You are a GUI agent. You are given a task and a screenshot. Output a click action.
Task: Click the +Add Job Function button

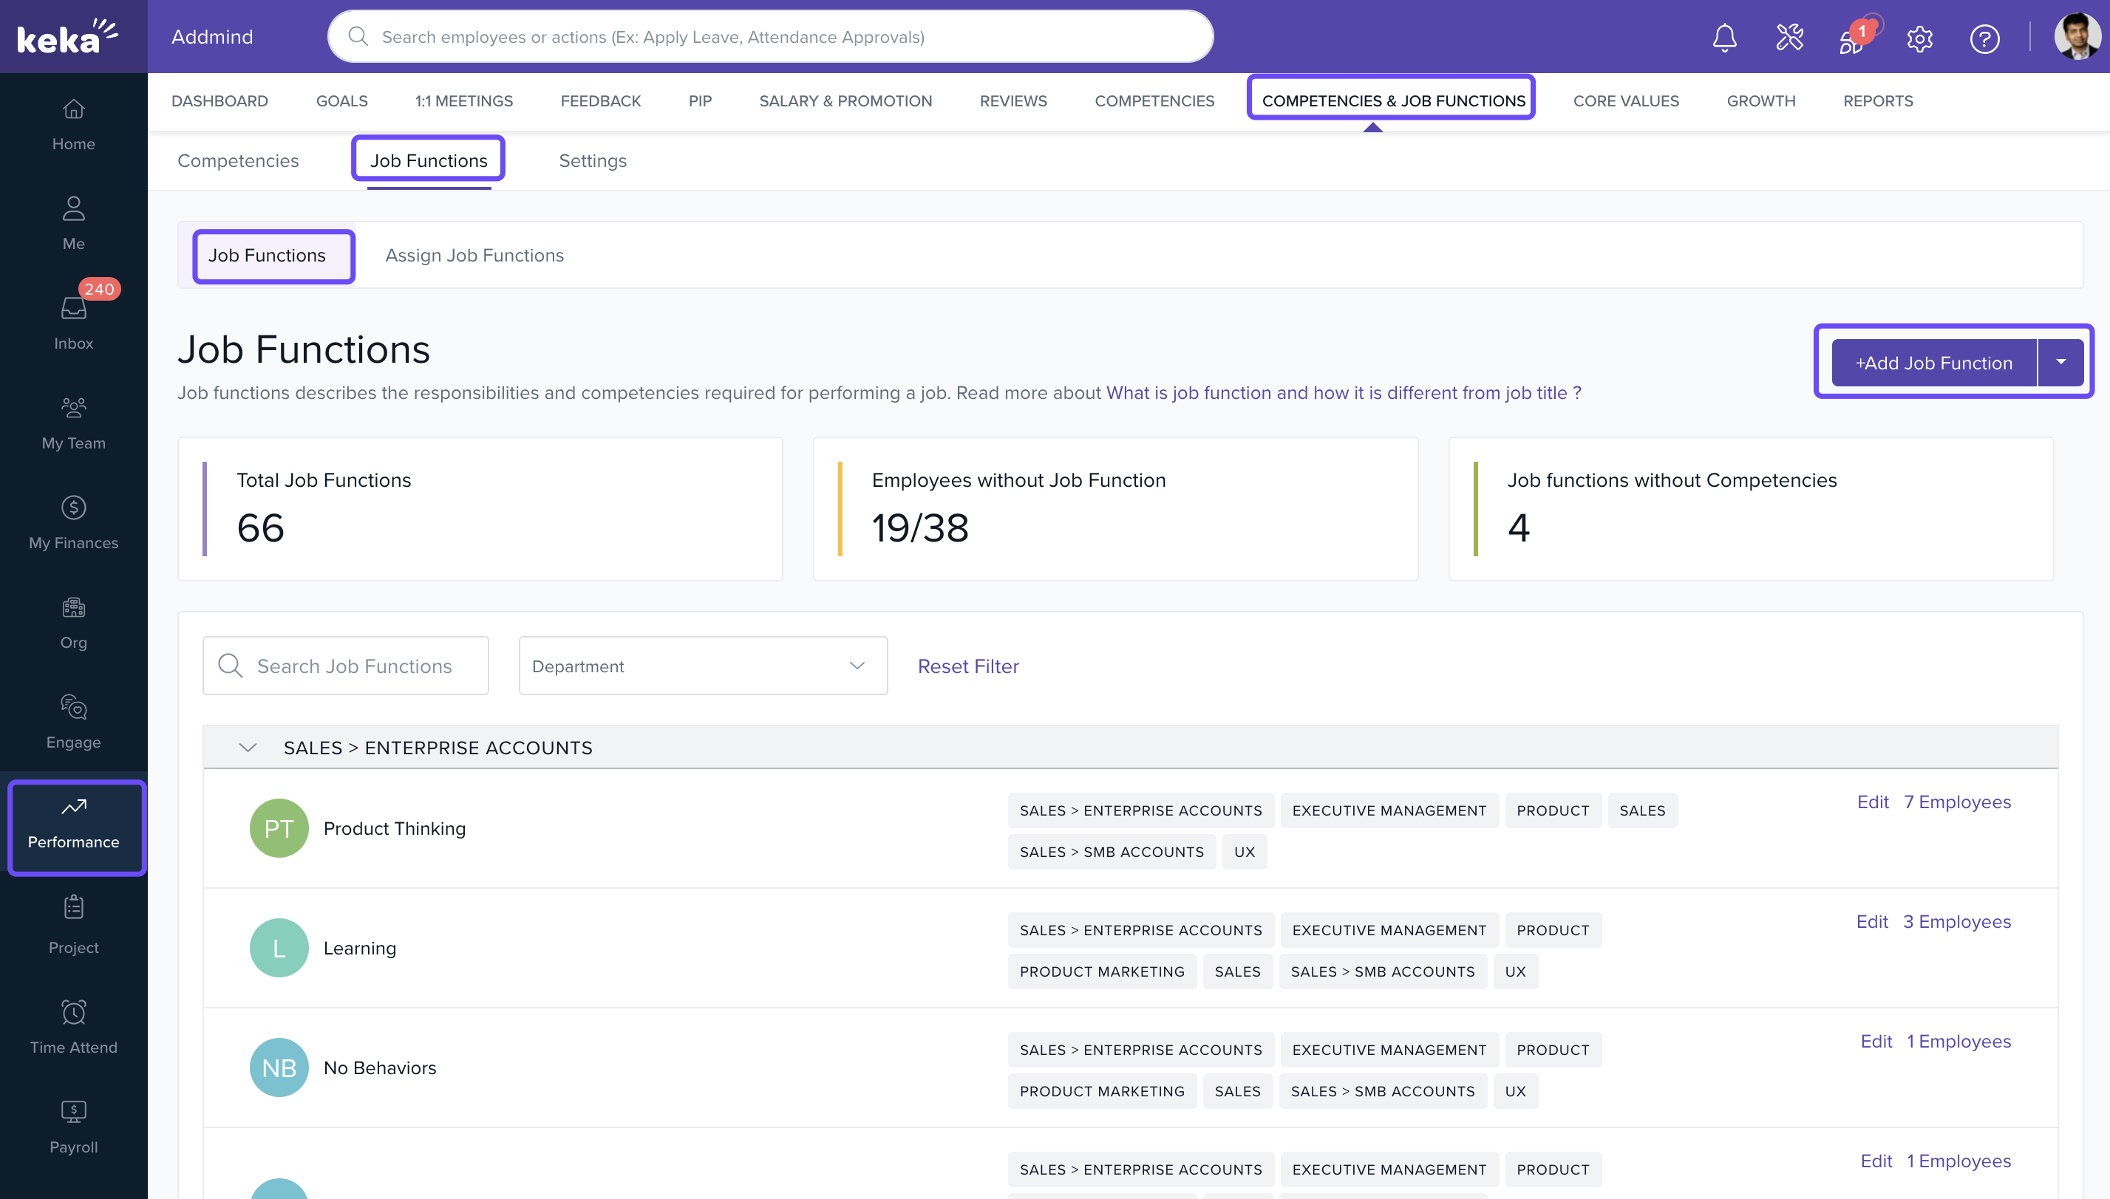1933,362
